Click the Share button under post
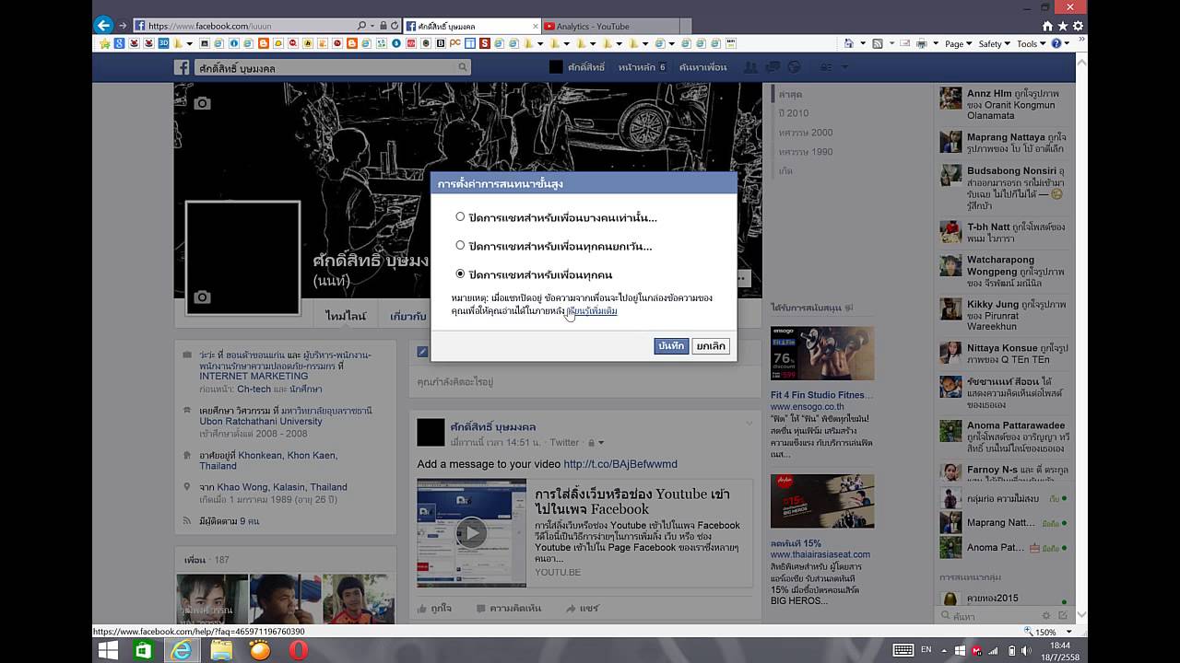 pyautogui.click(x=582, y=609)
